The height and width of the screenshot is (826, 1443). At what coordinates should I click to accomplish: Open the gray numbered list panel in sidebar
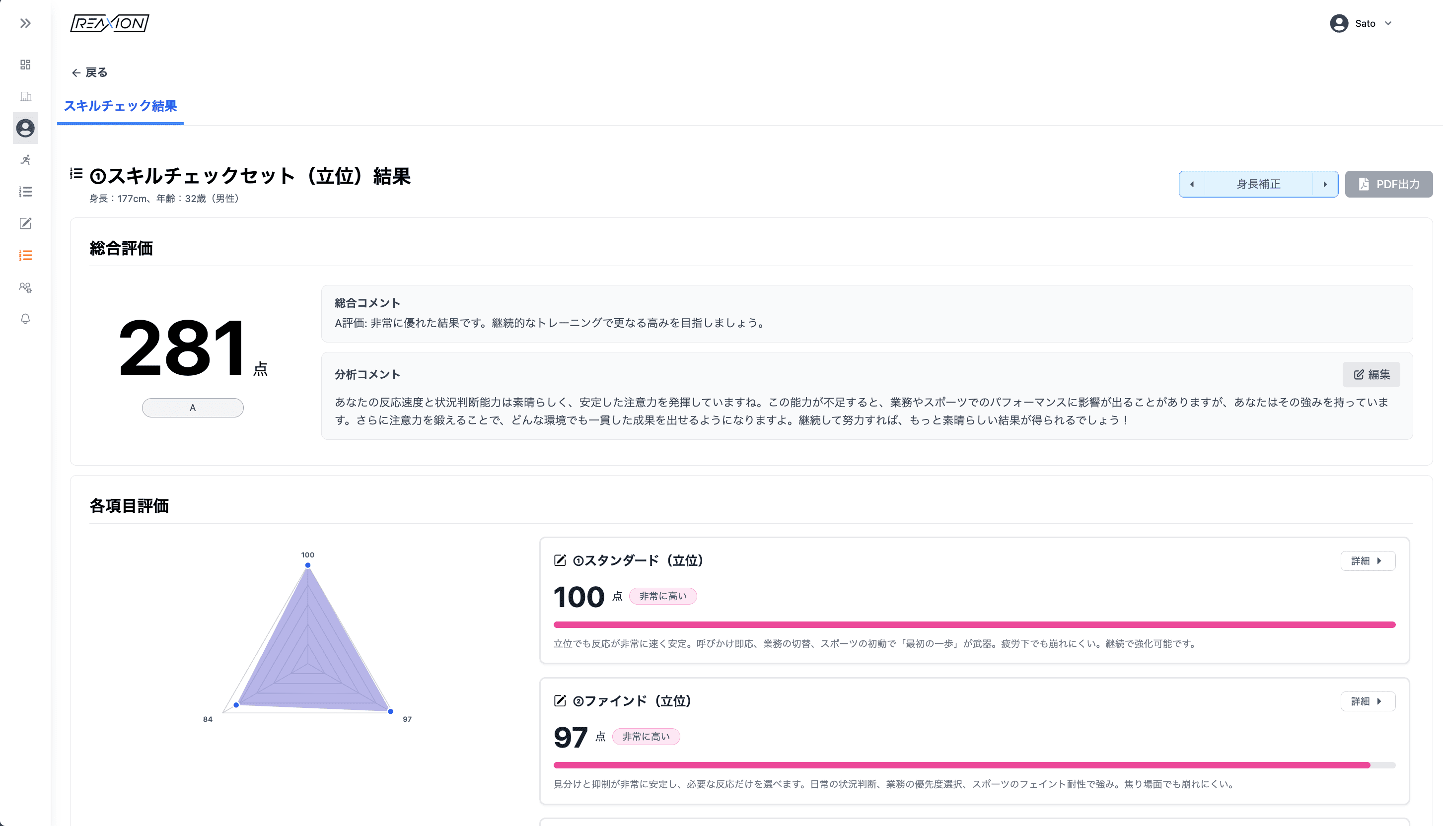tap(25, 192)
